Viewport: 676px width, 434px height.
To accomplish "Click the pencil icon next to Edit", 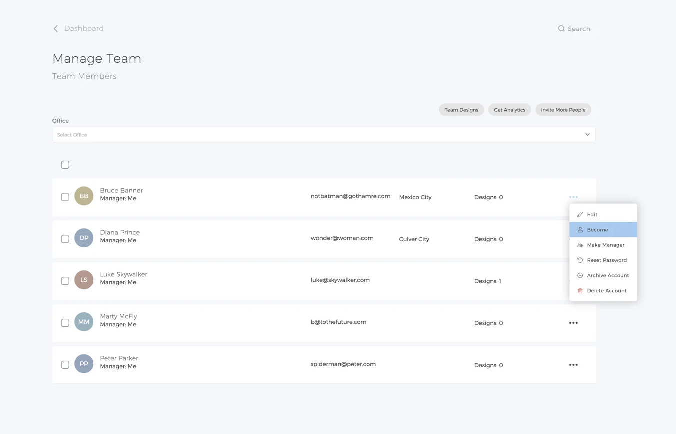I will pyautogui.click(x=580, y=214).
